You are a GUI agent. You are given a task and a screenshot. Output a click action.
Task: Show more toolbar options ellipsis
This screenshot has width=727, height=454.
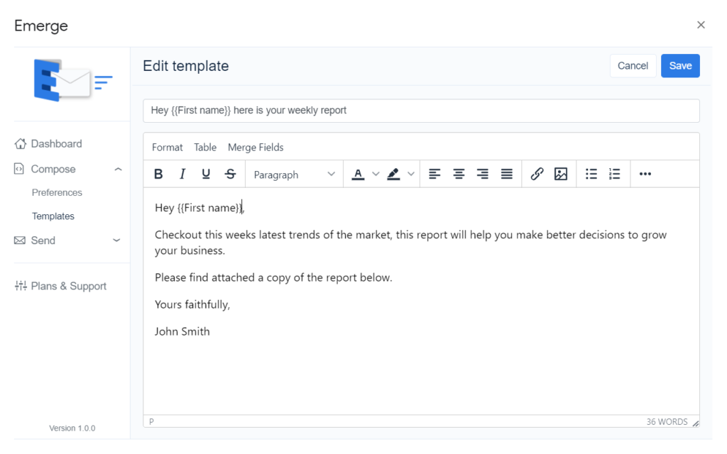645,175
